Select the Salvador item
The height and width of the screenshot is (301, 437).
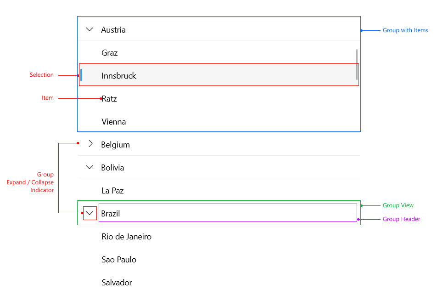[x=117, y=283]
